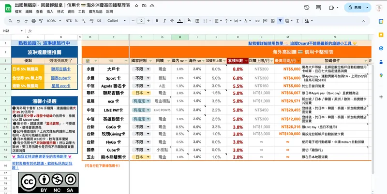Image resolution: width=387 pixels, height=194 pixels.
Task: Activate the paint format tool
Action: [x=41, y=21]
